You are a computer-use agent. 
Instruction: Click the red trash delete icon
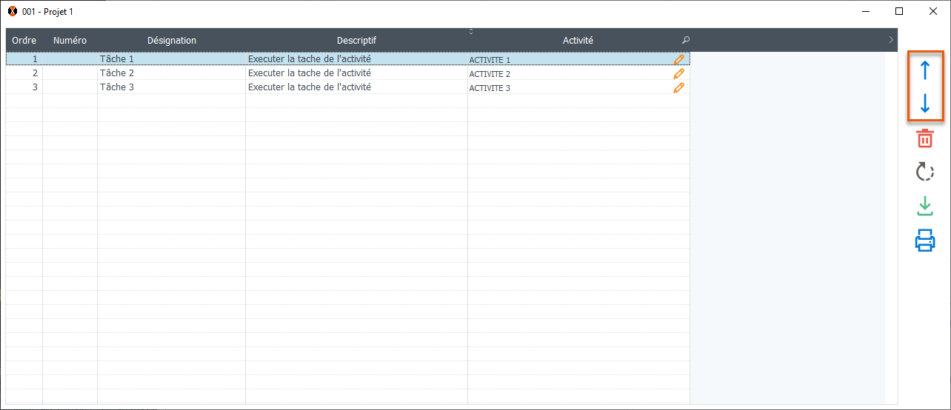coord(925,138)
